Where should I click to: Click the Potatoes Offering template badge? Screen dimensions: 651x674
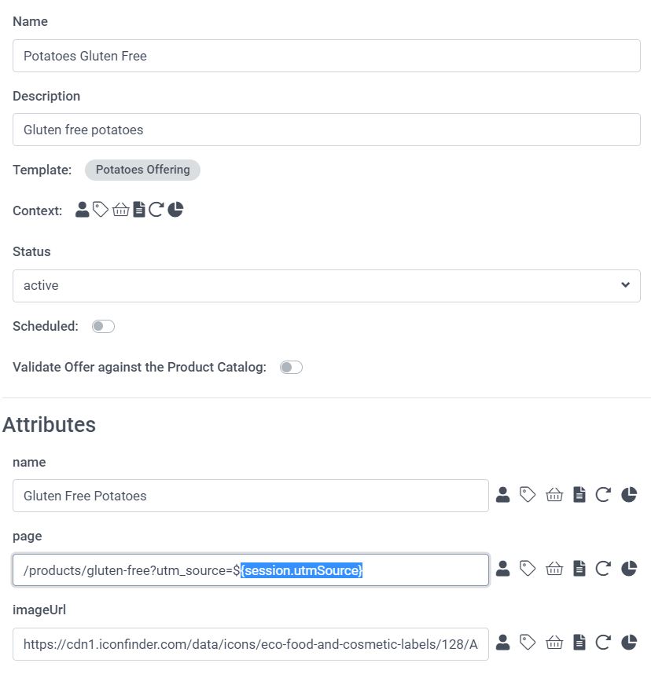point(142,170)
